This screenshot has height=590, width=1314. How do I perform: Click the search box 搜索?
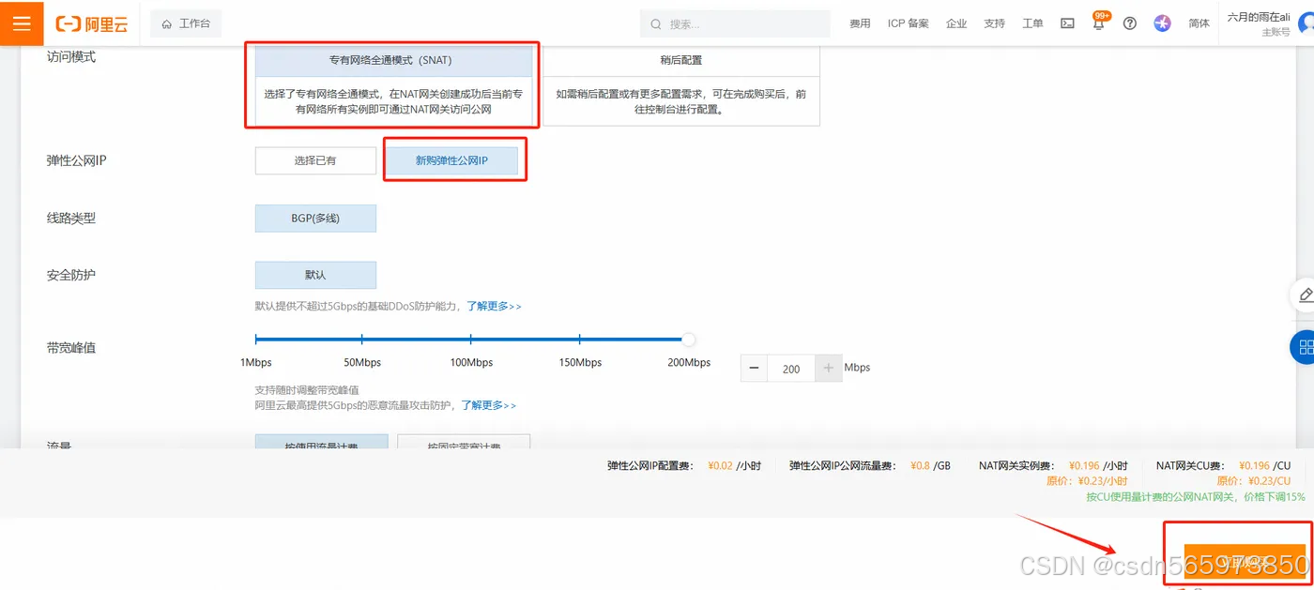tap(735, 23)
